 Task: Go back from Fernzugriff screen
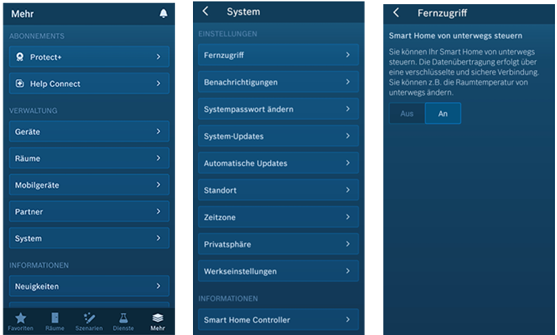point(396,12)
